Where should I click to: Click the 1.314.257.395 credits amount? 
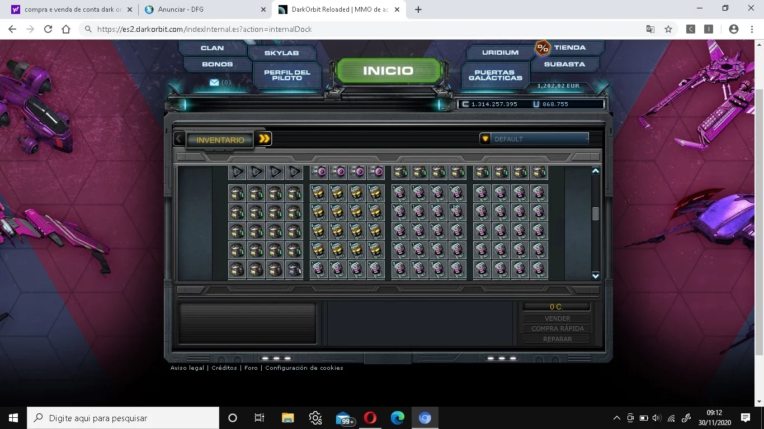coord(494,104)
